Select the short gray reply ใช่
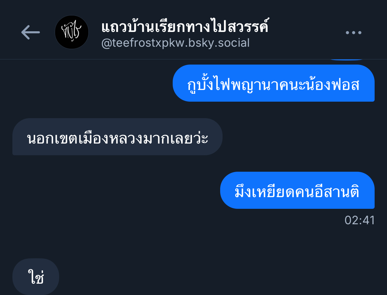387x295 pixels. (36, 276)
